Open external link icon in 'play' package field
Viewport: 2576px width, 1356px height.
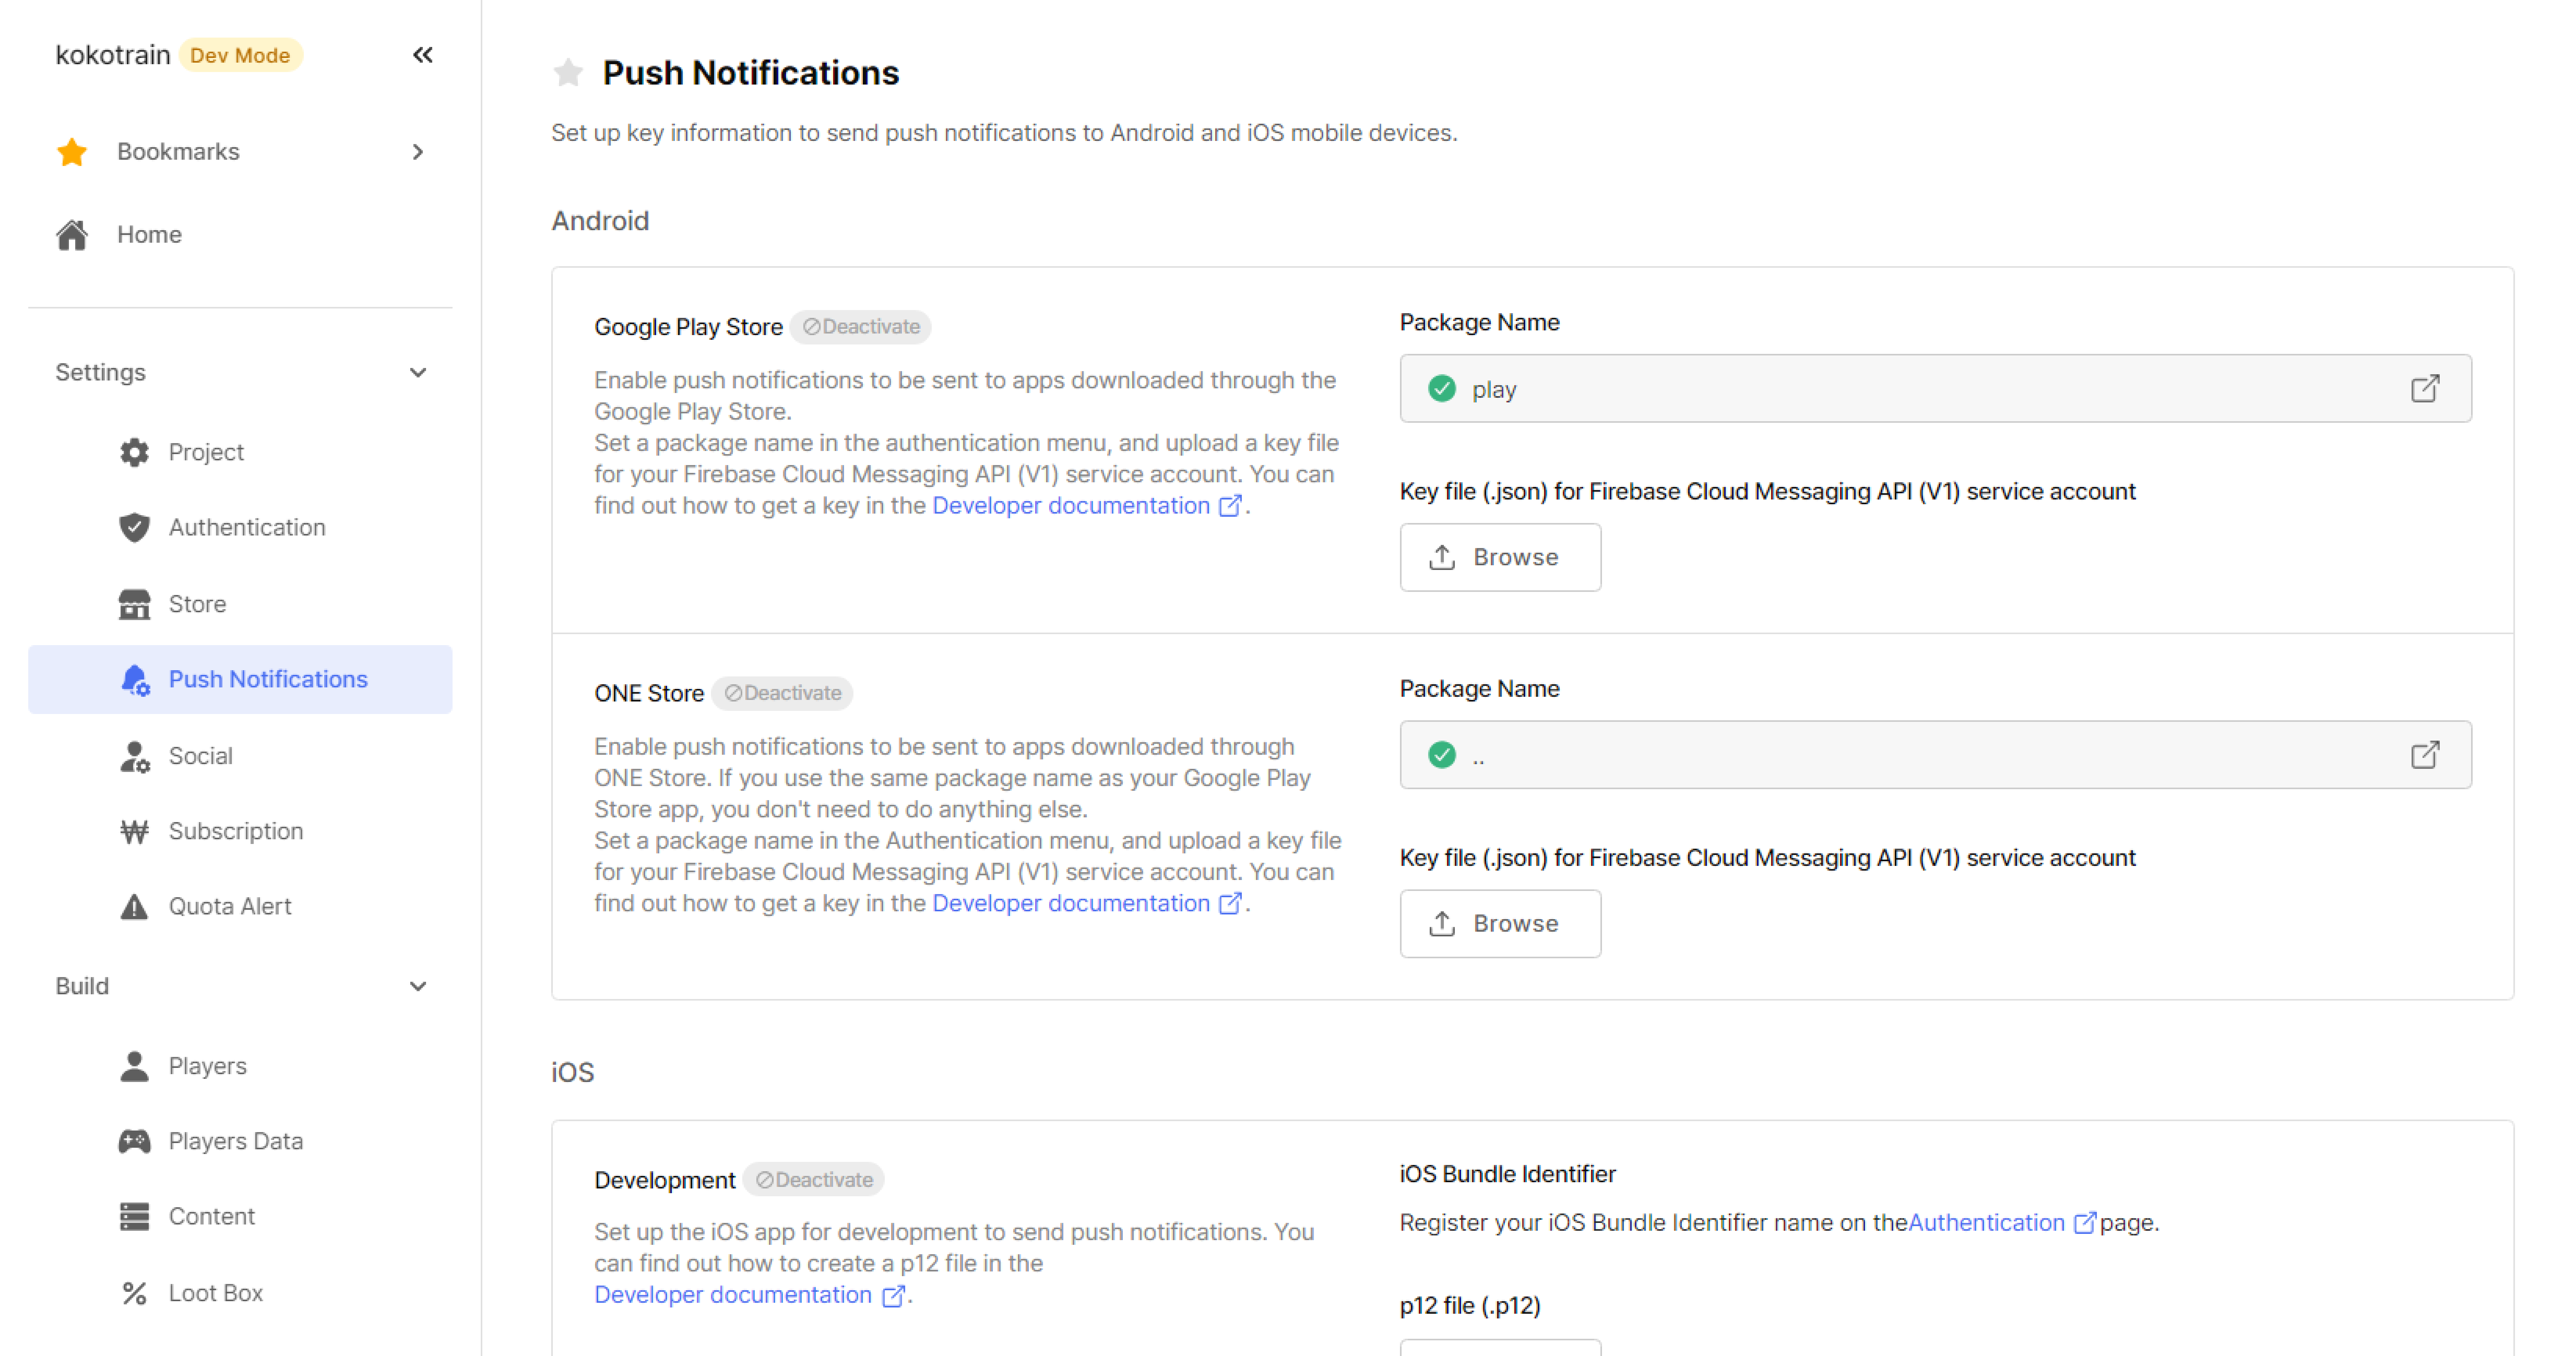pyautogui.click(x=2425, y=389)
